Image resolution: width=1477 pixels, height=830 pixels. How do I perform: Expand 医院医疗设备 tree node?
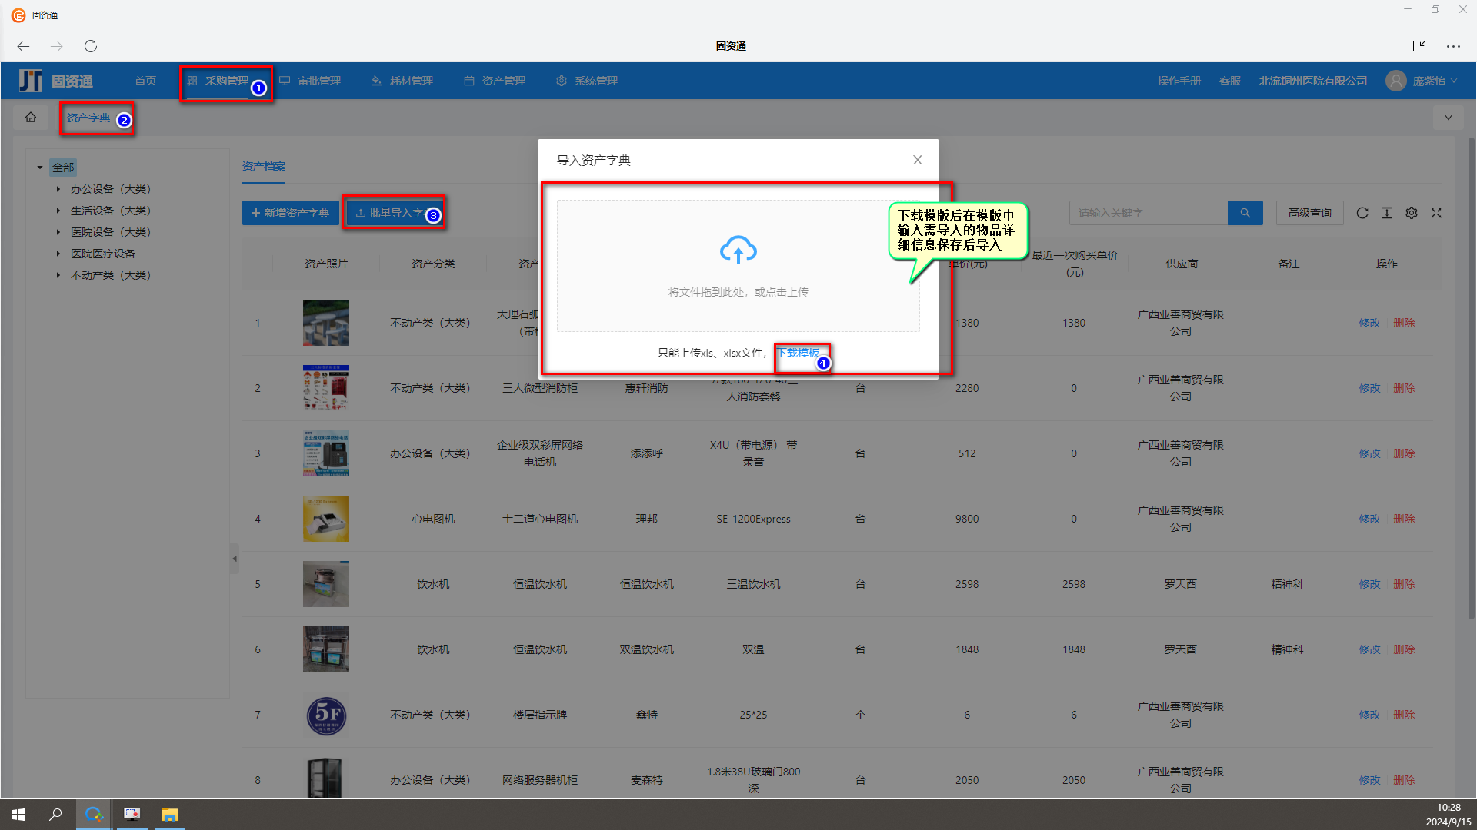click(x=58, y=254)
